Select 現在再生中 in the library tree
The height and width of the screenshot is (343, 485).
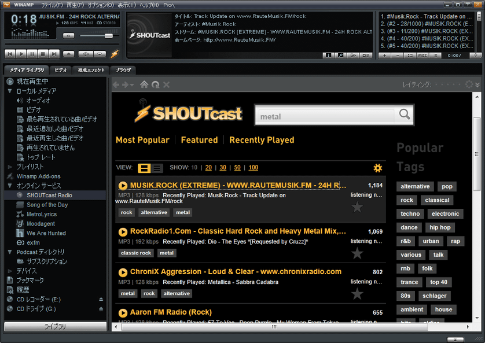[32, 82]
